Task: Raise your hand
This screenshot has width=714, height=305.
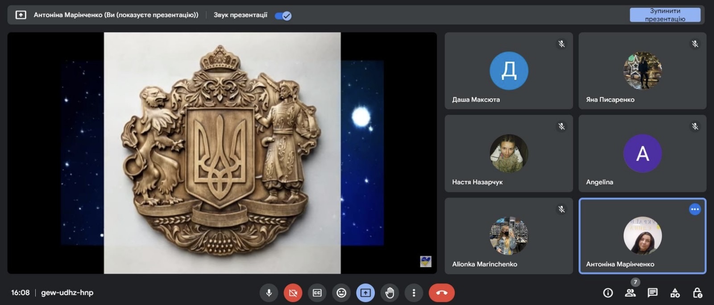Action: [390, 293]
